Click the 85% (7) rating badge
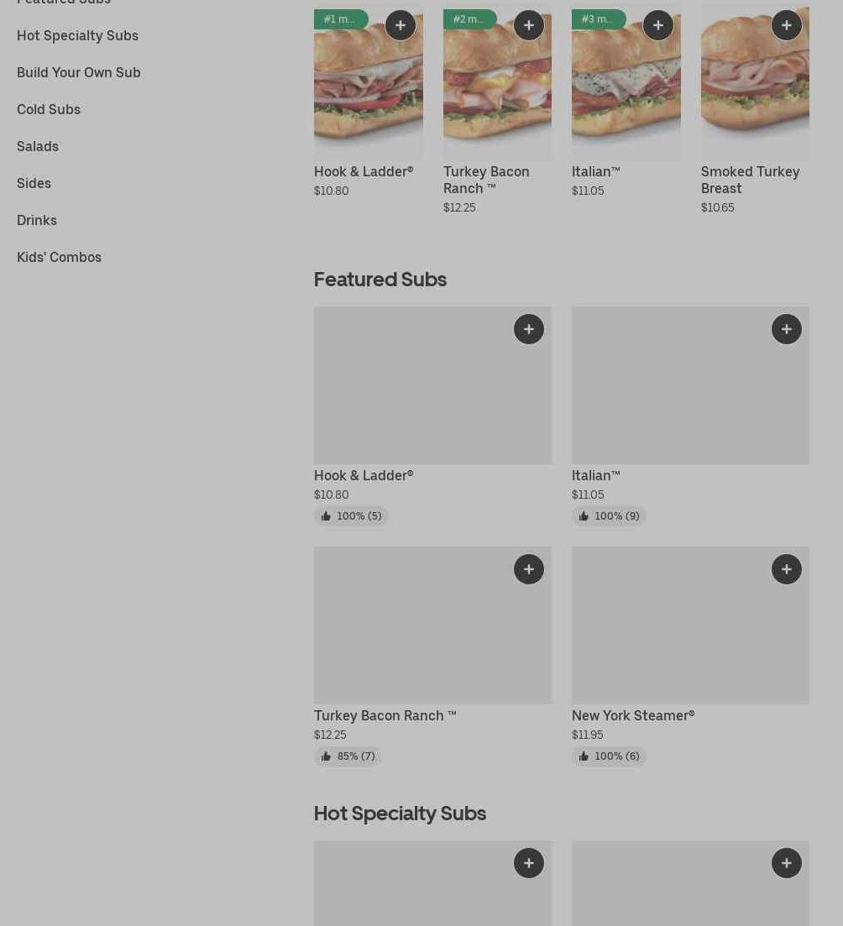843x926 pixels. pos(348,756)
